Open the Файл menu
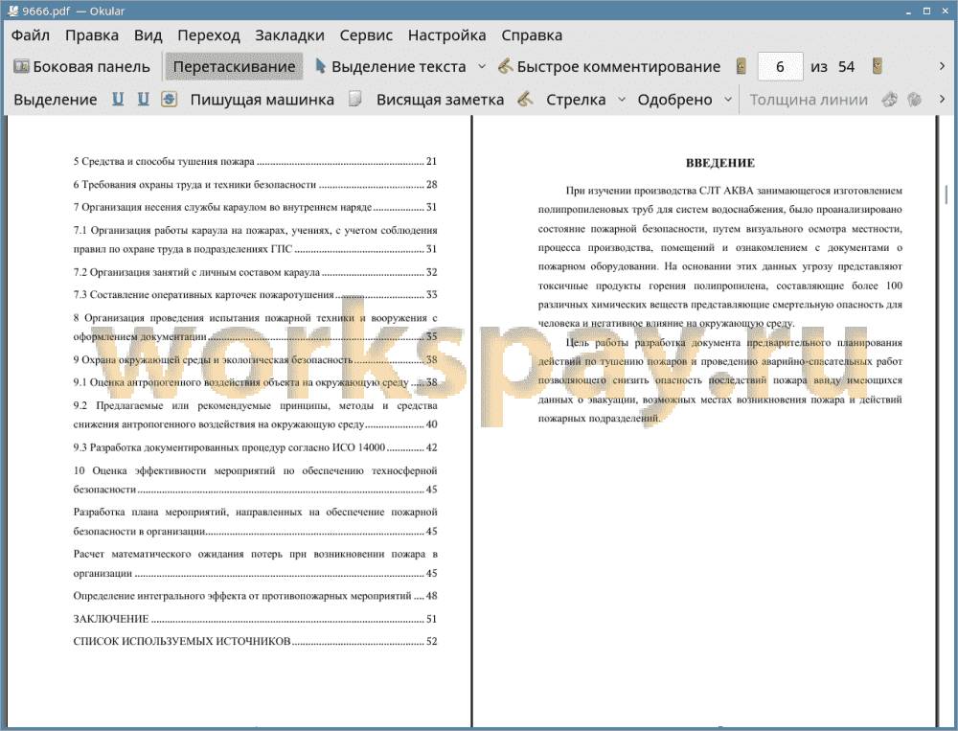 tap(31, 34)
